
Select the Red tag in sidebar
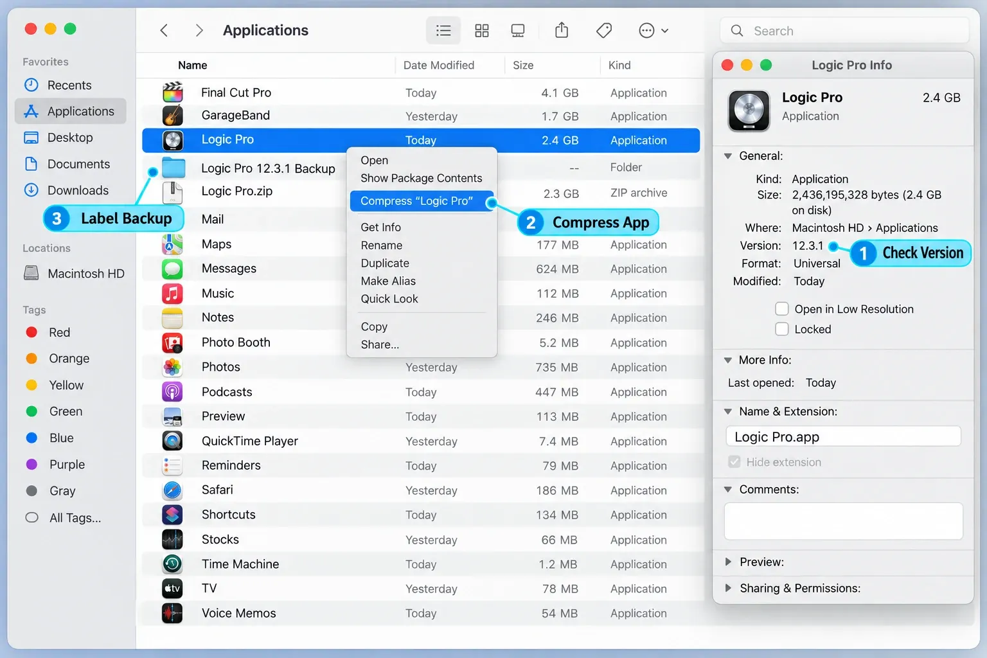(x=48, y=332)
